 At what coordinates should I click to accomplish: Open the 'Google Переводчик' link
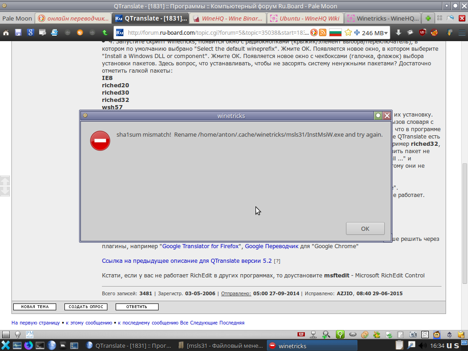pyautogui.click(x=271, y=246)
